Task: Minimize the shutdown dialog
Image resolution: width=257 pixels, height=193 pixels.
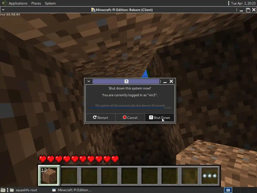Action: [165, 82]
